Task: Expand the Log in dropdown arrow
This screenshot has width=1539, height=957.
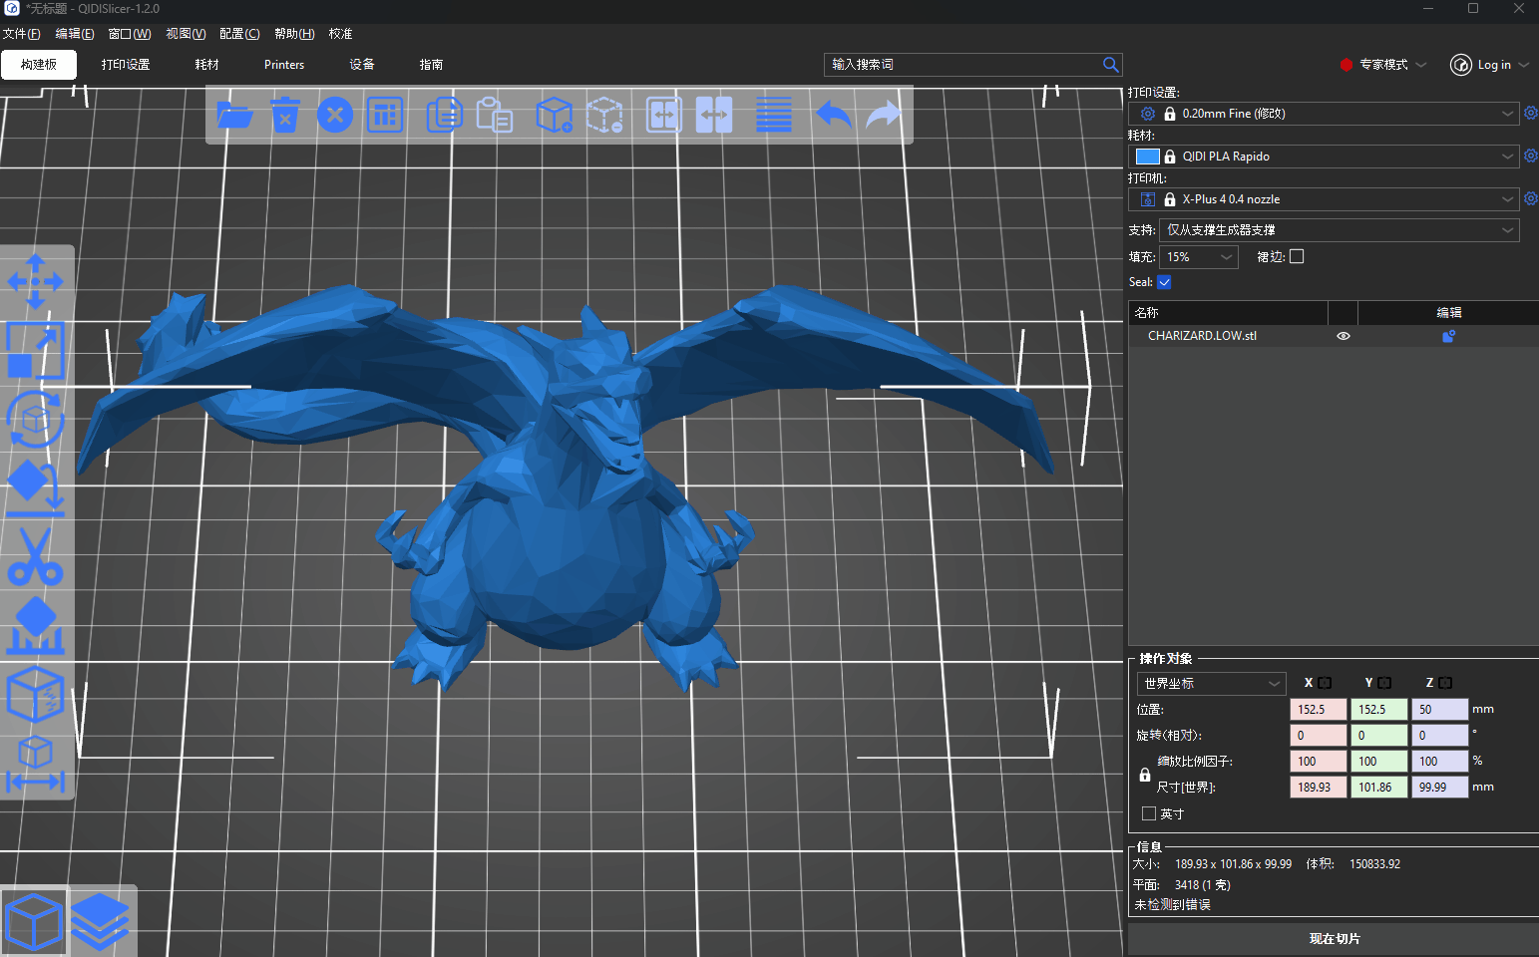Action: point(1523,65)
